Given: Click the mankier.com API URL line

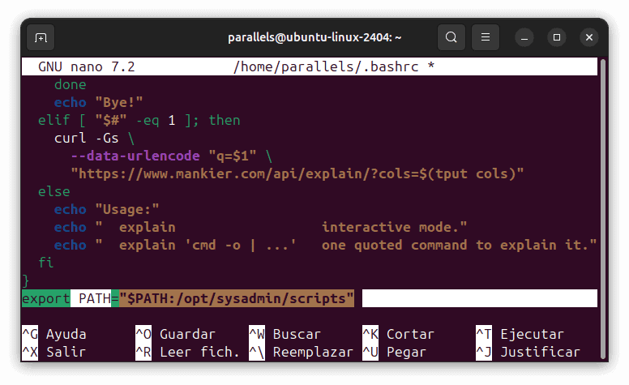Looking at the screenshot, I should [x=297, y=173].
